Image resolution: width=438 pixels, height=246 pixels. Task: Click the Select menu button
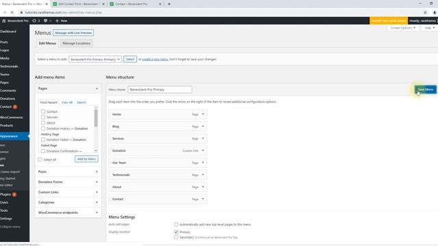[x=130, y=59]
